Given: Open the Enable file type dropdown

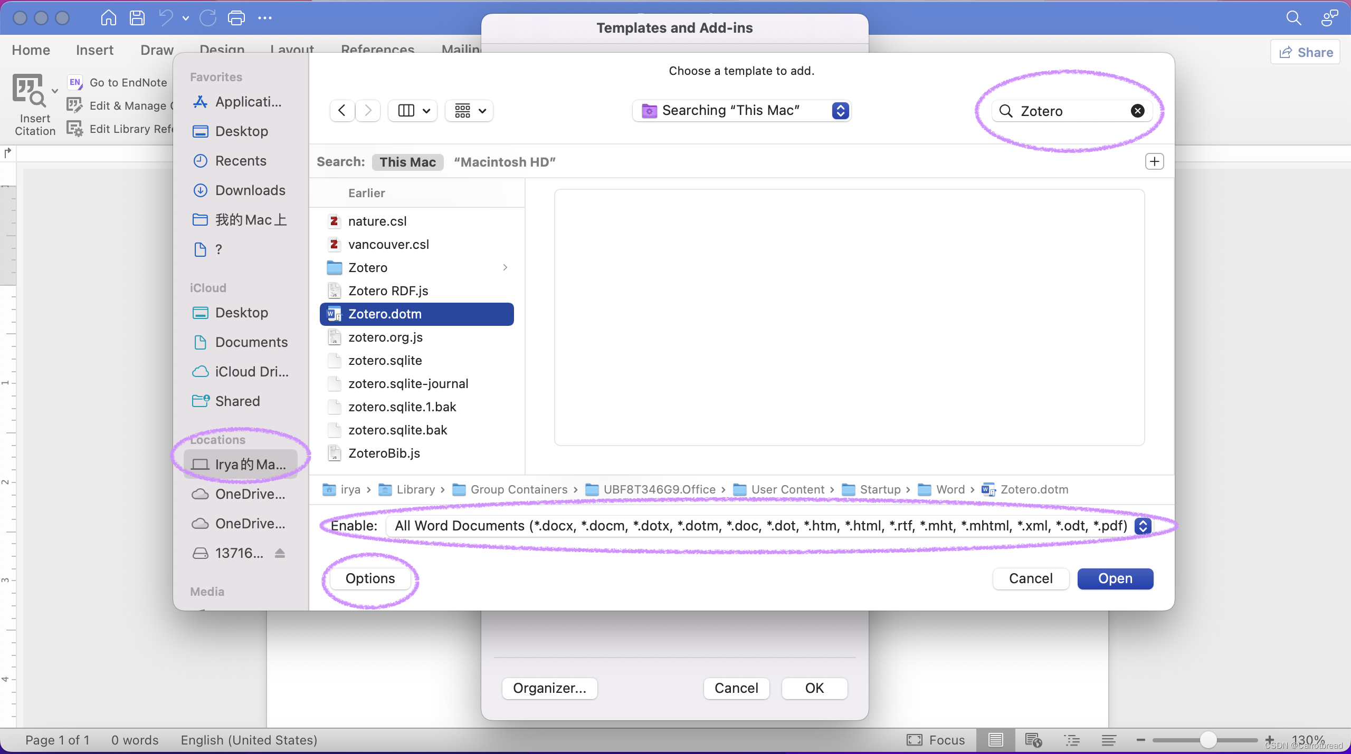Looking at the screenshot, I should coord(768,526).
